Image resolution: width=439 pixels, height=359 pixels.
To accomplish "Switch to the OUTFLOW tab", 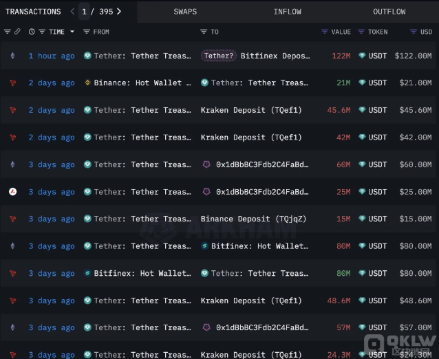I will [389, 12].
